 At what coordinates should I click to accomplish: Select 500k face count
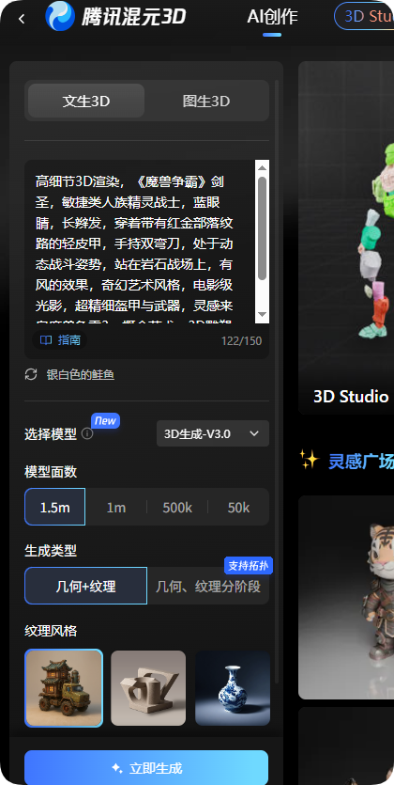pos(177,507)
